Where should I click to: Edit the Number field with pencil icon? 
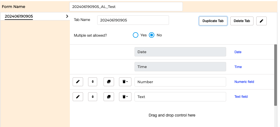click(78, 82)
